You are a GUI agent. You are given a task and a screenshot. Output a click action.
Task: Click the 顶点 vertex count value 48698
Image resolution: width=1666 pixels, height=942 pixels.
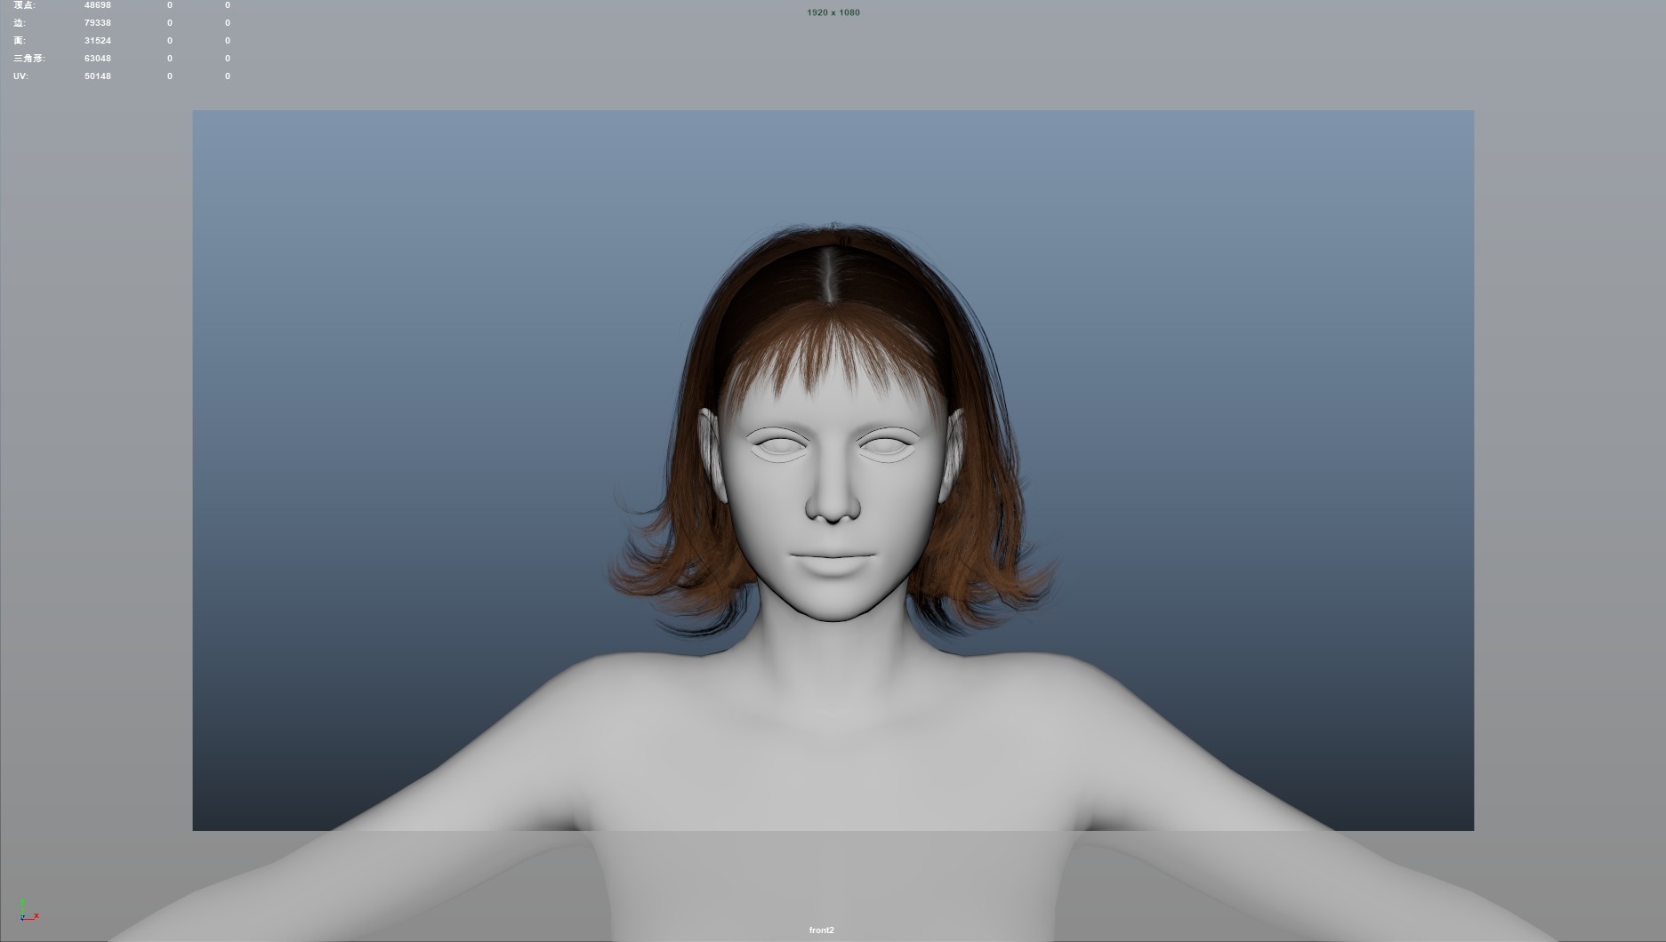[98, 5]
